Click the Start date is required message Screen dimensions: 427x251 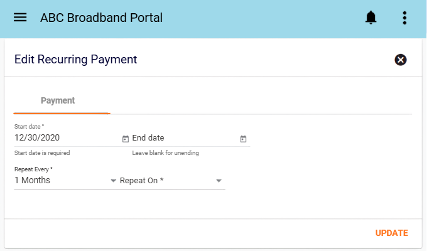pyautogui.click(x=42, y=153)
